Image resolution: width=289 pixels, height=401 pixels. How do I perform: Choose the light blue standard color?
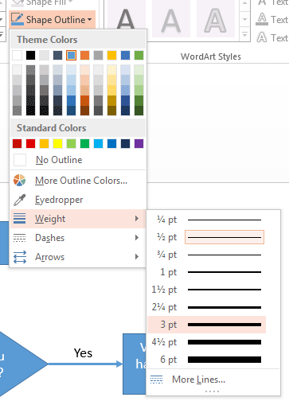click(x=98, y=143)
